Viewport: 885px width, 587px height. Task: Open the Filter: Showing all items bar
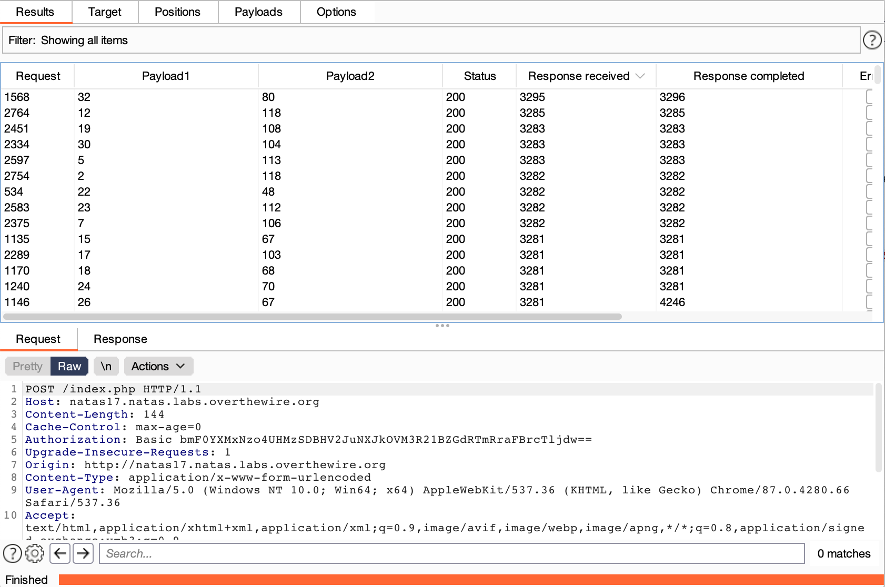(430, 41)
